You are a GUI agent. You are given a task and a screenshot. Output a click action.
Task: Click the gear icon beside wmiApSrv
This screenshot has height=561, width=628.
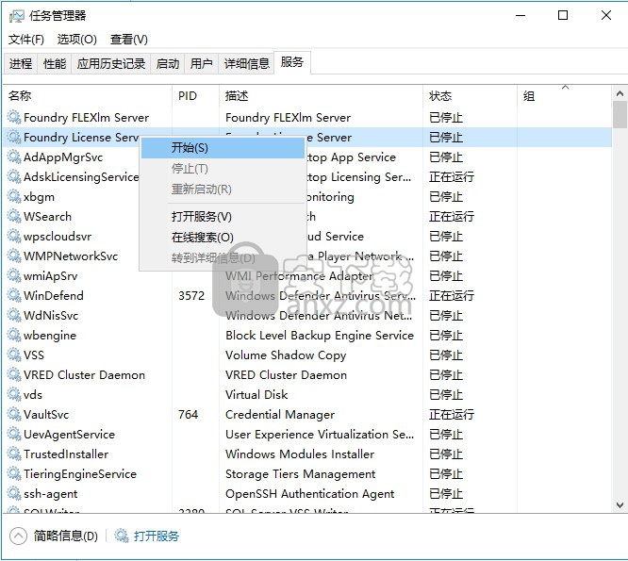14,275
